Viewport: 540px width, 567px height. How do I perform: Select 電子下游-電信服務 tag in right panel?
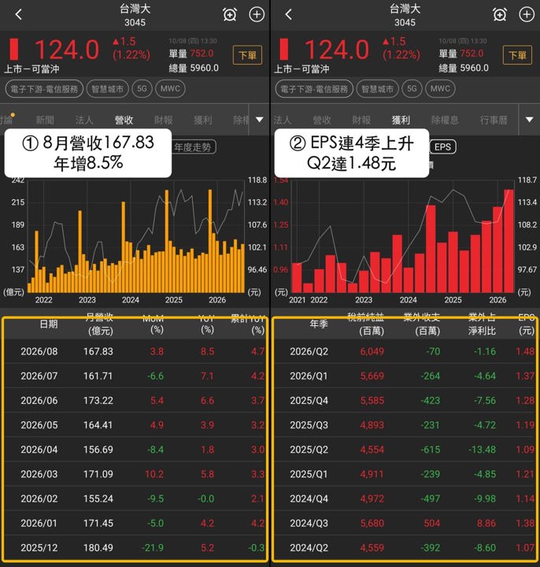tap(314, 89)
